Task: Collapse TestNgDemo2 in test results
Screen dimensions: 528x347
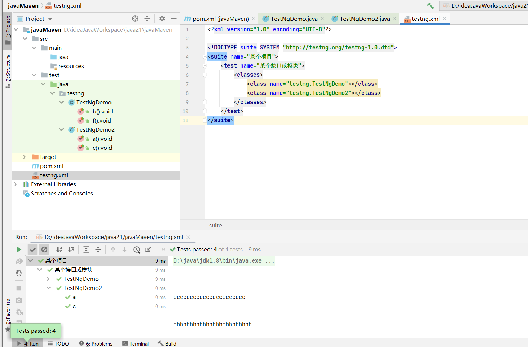Action: click(48, 288)
